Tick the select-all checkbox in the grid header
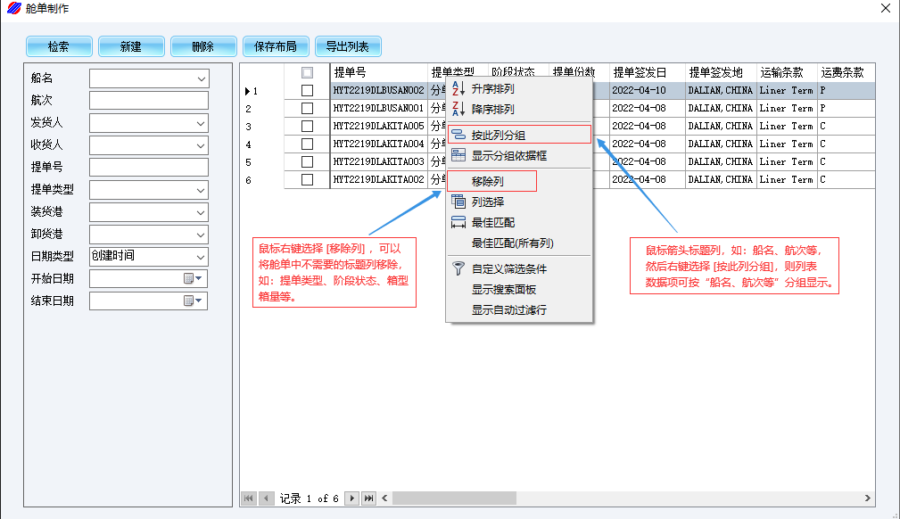 point(308,73)
